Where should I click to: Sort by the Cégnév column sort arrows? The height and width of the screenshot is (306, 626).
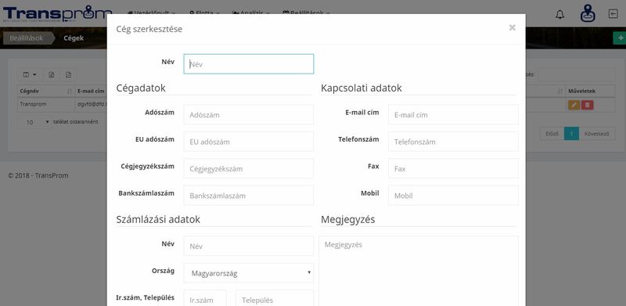point(70,92)
